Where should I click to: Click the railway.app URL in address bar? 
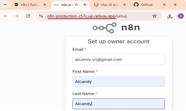pos(87,16)
